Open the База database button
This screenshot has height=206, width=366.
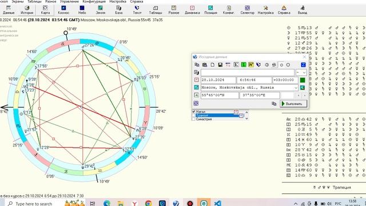coord(118,10)
